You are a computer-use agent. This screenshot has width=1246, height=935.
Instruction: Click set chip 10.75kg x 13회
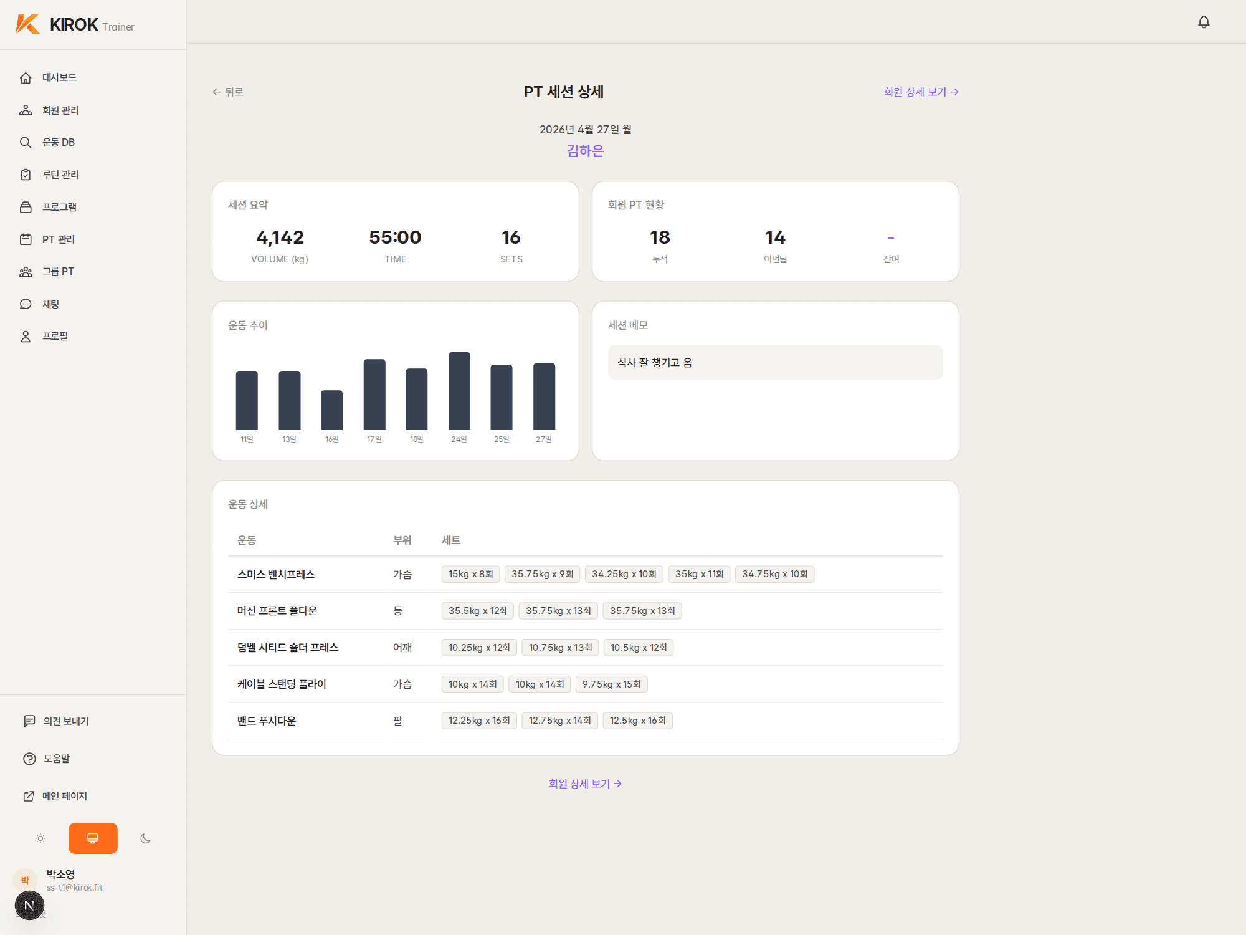[560, 648]
